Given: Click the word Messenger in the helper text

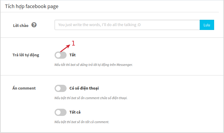Looking at the screenshot, I should 124,65.
